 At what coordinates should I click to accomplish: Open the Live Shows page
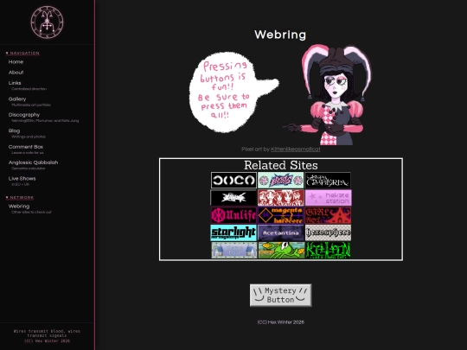click(x=22, y=179)
